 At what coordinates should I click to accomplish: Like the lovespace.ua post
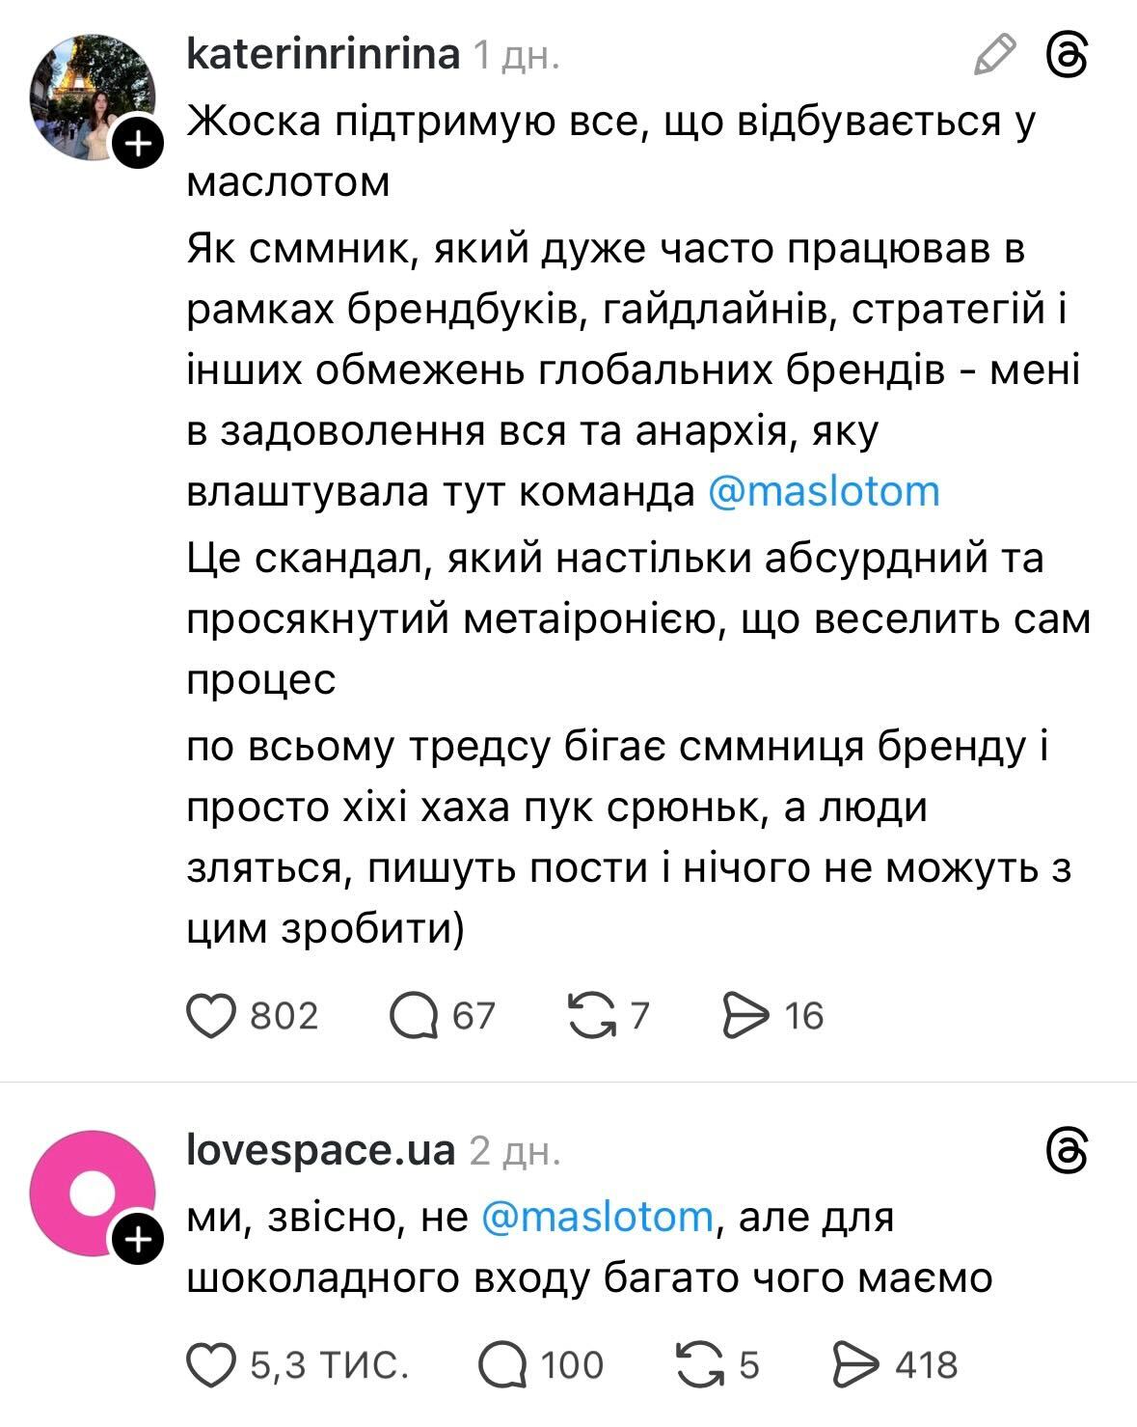(x=211, y=1364)
